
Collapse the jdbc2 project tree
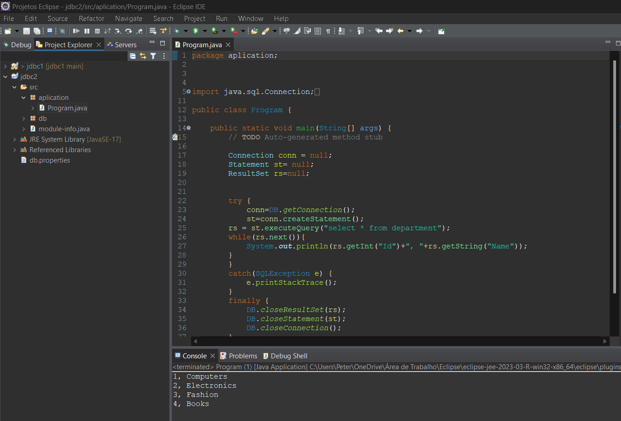[x=5, y=76]
